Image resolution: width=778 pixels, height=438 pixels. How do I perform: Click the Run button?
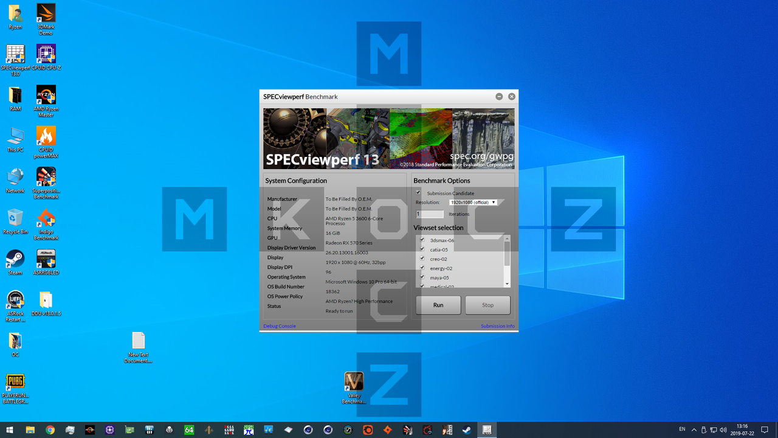tap(438, 305)
